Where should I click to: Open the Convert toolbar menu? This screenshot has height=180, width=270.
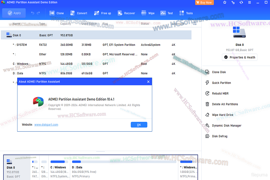(x=78, y=13)
